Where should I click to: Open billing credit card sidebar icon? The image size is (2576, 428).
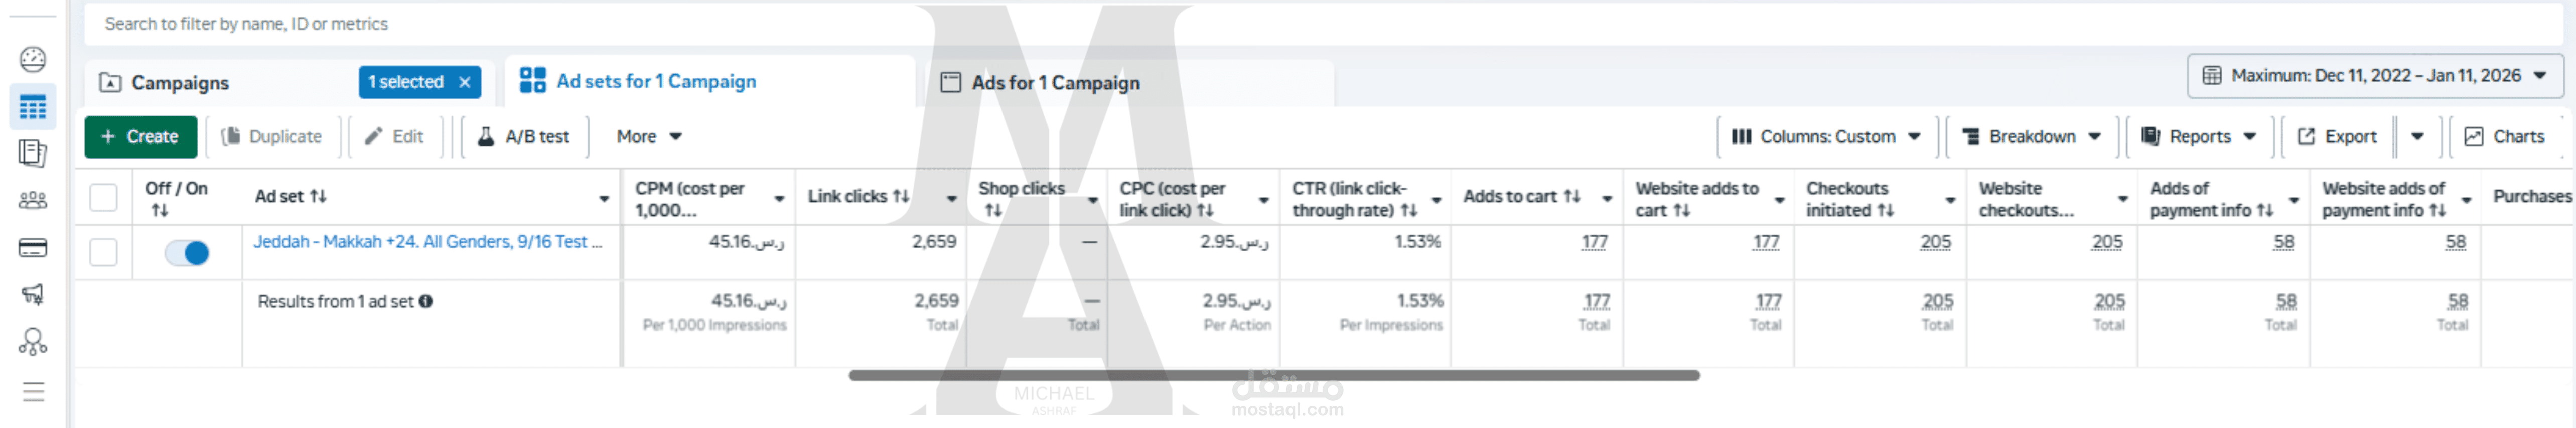point(33,248)
